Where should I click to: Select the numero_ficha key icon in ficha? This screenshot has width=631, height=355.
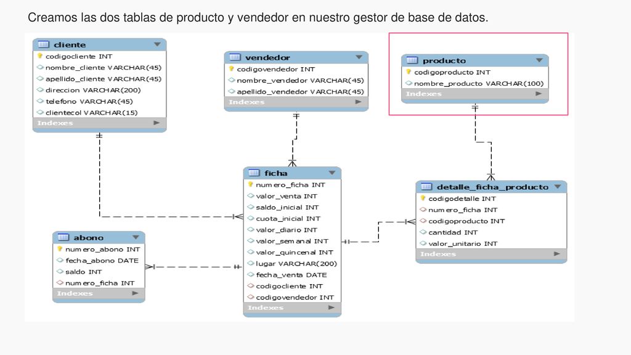pos(250,184)
